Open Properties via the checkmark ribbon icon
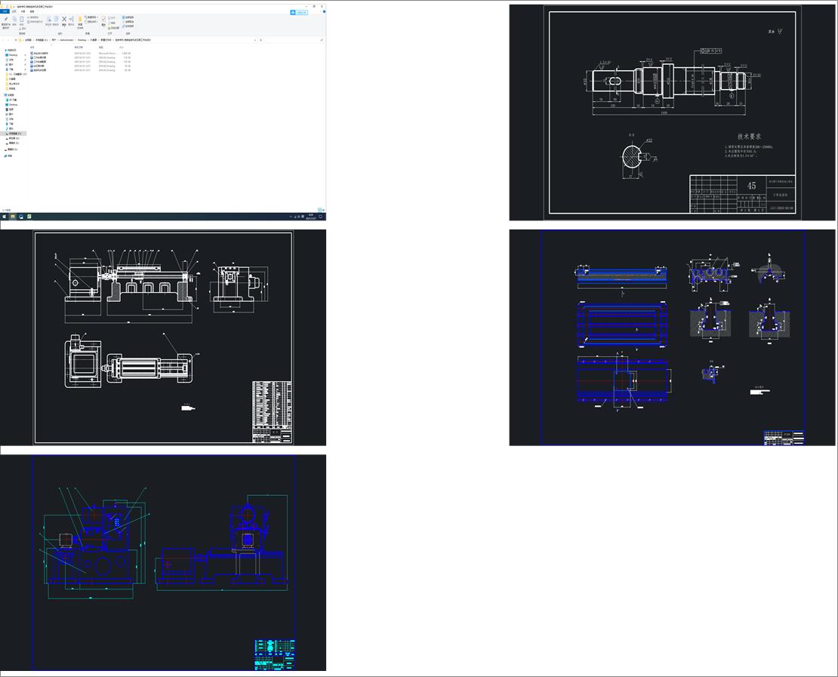Viewport: 838px width, 677px height. [103, 19]
